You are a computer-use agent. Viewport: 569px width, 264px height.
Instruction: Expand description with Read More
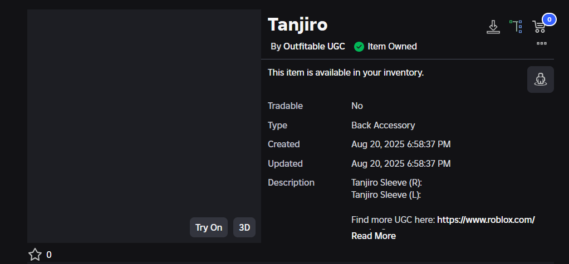(x=374, y=236)
